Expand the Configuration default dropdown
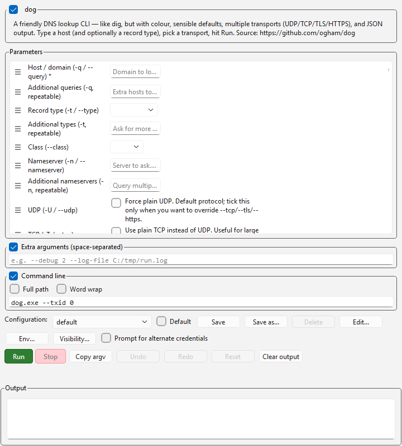402x446 pixels. 102,322
